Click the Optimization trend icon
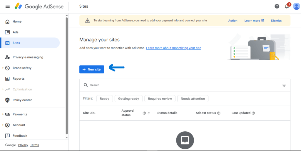The width and height of the screenshot is (301, 151). pos(7,89)
